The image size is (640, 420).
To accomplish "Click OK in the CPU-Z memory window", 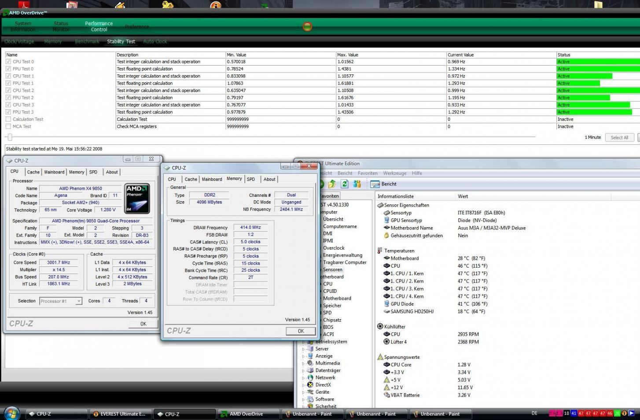I will [x=301, y=331].
